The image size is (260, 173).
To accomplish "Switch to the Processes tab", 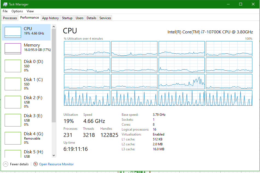I will 10,18.
